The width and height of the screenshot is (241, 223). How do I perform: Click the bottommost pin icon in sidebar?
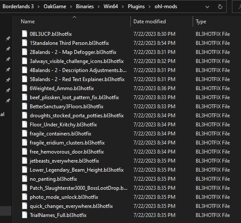8,101
